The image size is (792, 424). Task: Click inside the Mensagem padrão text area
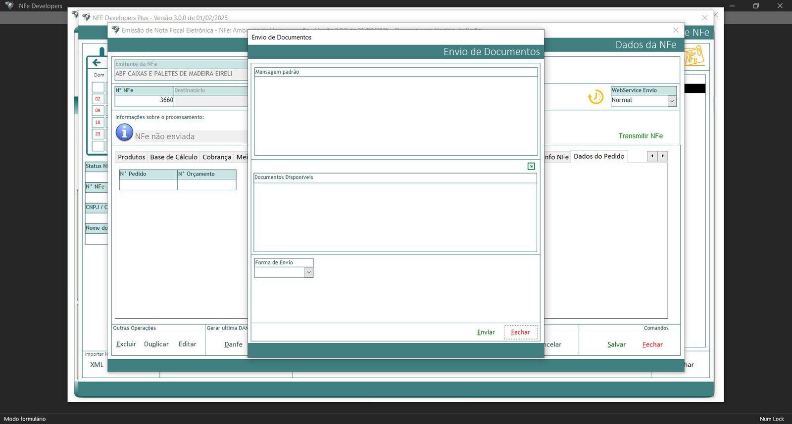(x=396, y=115)
